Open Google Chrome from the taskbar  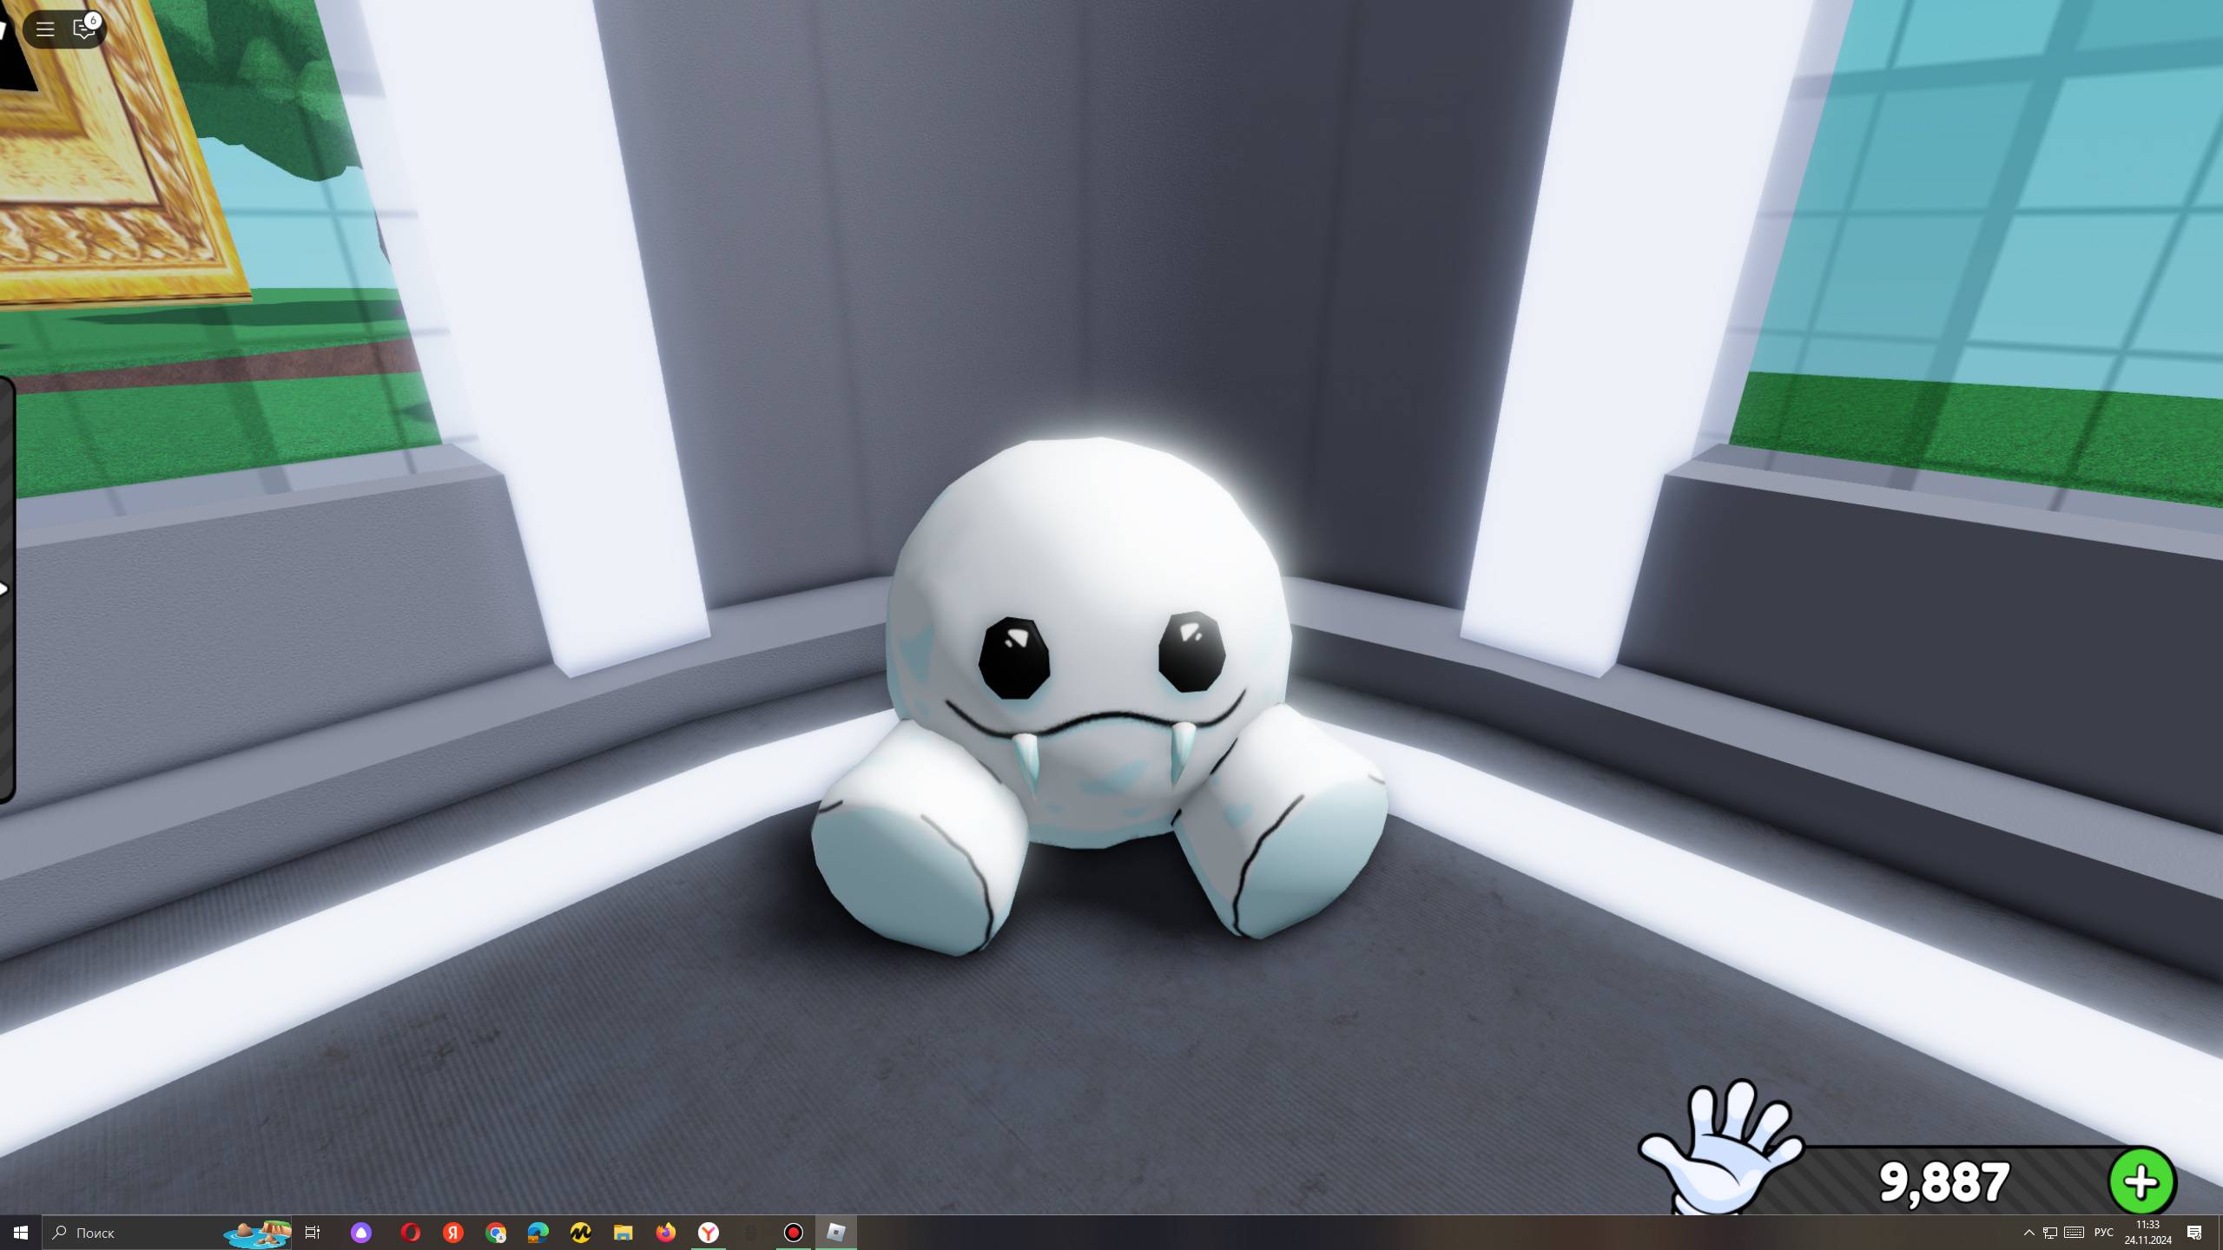click(x=496, y=1233)
